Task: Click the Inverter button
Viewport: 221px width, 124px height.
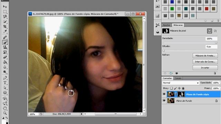Action: (205, 68)
